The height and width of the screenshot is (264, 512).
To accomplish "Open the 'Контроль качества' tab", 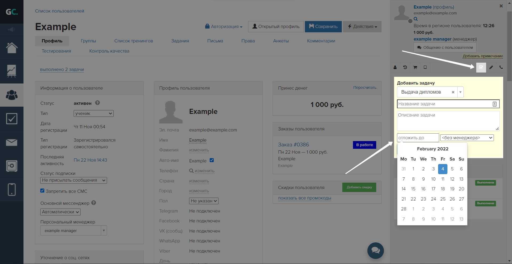I will coord(109,51).
